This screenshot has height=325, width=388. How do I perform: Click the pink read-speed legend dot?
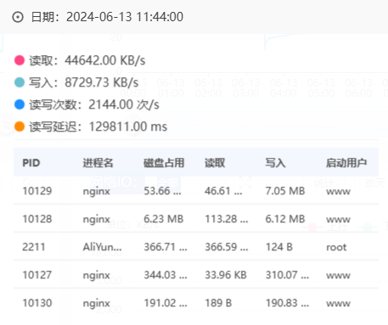coord(20,60)
